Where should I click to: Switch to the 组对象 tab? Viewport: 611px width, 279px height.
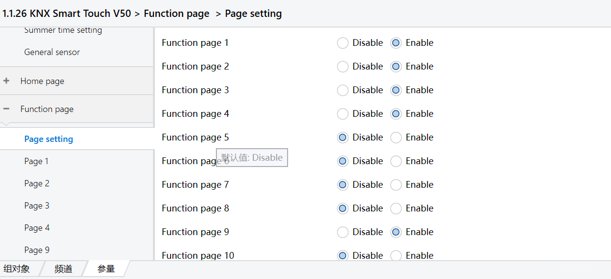click(x=17, y=269)
